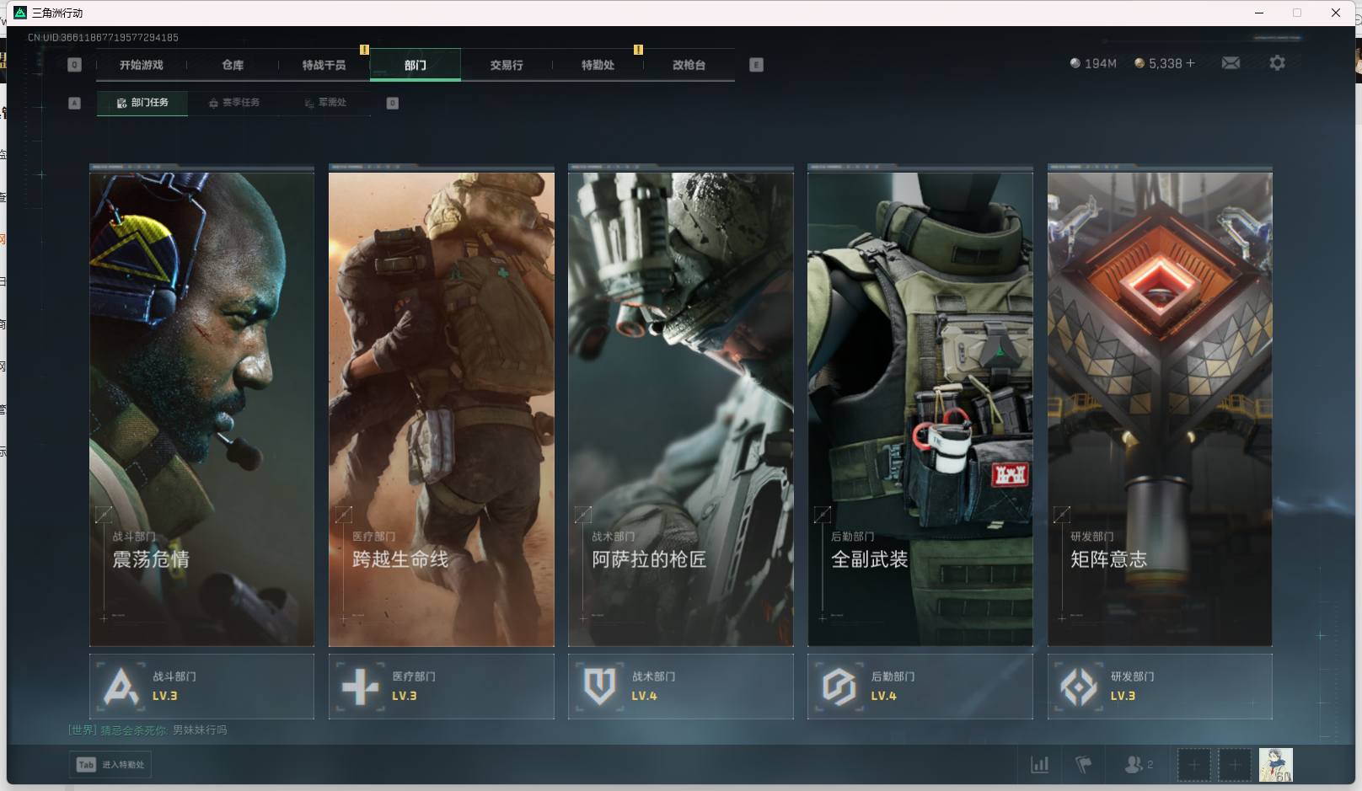Click the player avatar portrait
Viewport: 1362px width, 791px height.
pos(1275,765)
